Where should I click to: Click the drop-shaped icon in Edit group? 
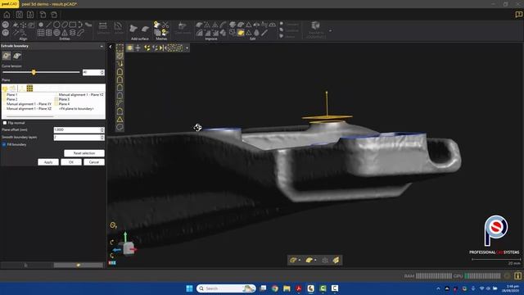tap(256, 33)
